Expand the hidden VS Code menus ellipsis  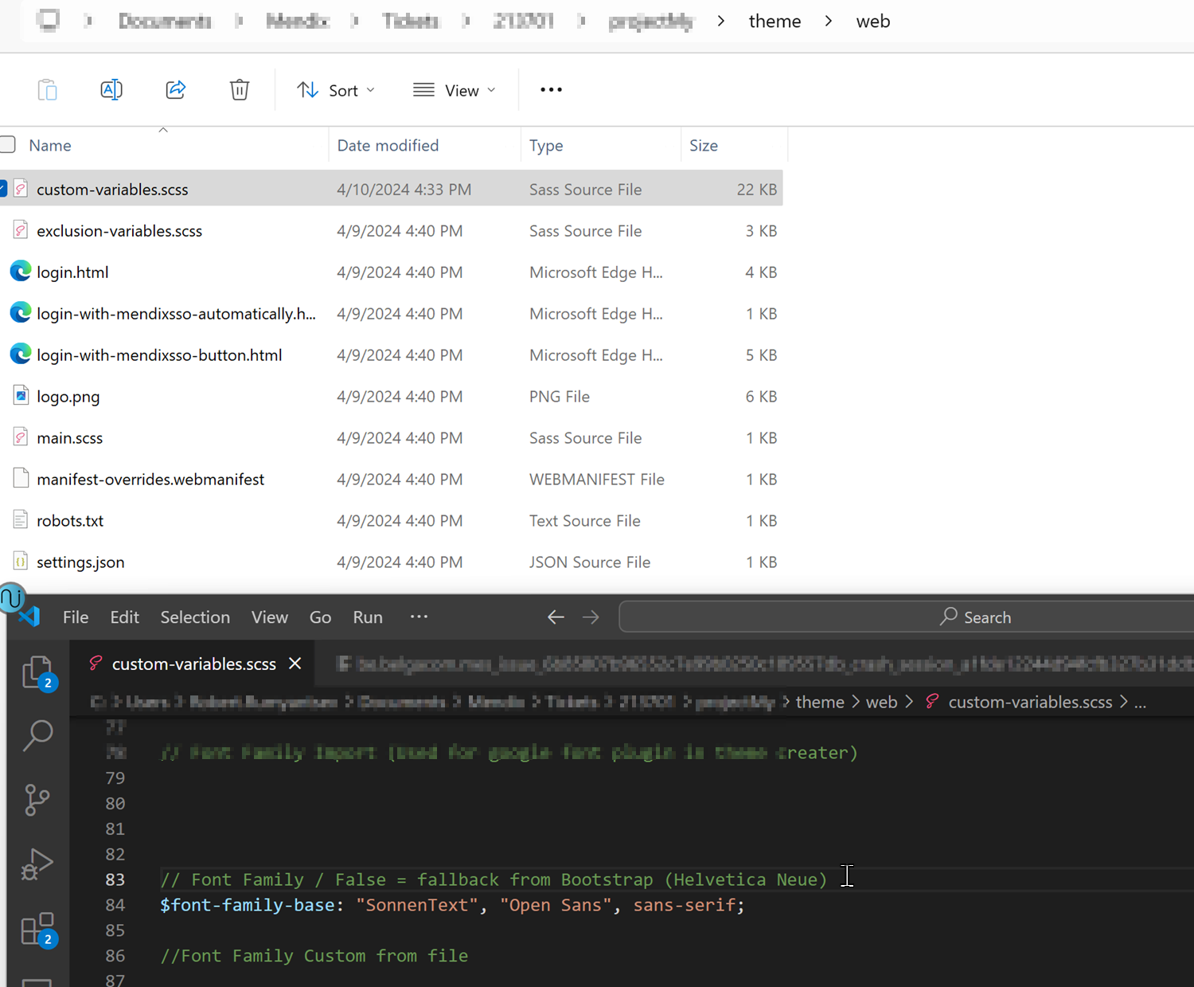(419, 617)
